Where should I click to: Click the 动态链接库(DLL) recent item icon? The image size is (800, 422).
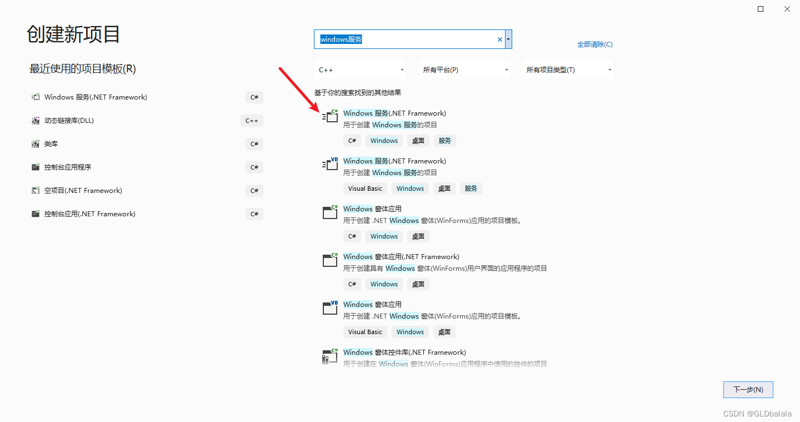[36, 121]
